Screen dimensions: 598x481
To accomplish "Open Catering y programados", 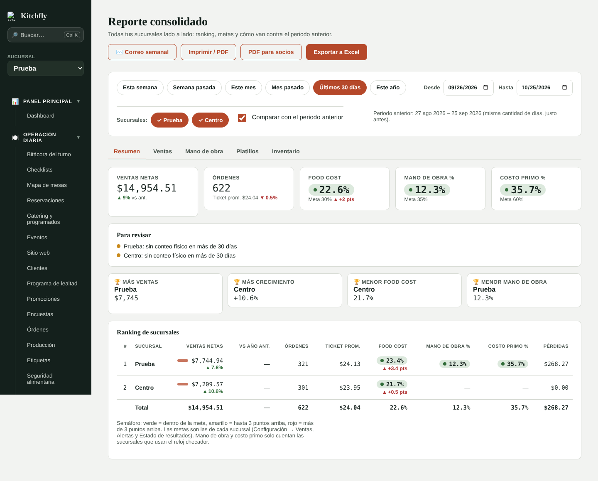I will [x=44, y=219].
